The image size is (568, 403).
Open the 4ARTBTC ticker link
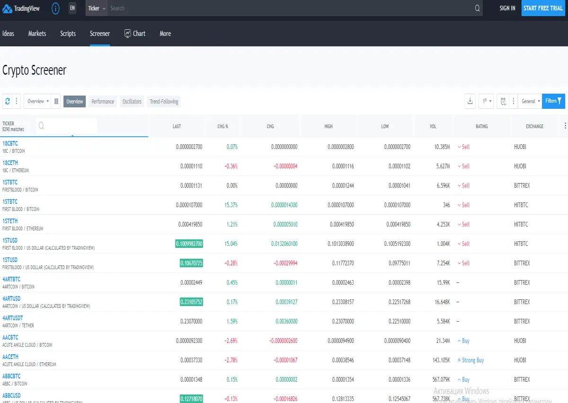click(x=11, y=279)
